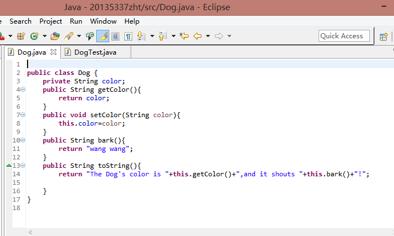Open the Run menu
This screenshot has width=394, height=236.
76,21
